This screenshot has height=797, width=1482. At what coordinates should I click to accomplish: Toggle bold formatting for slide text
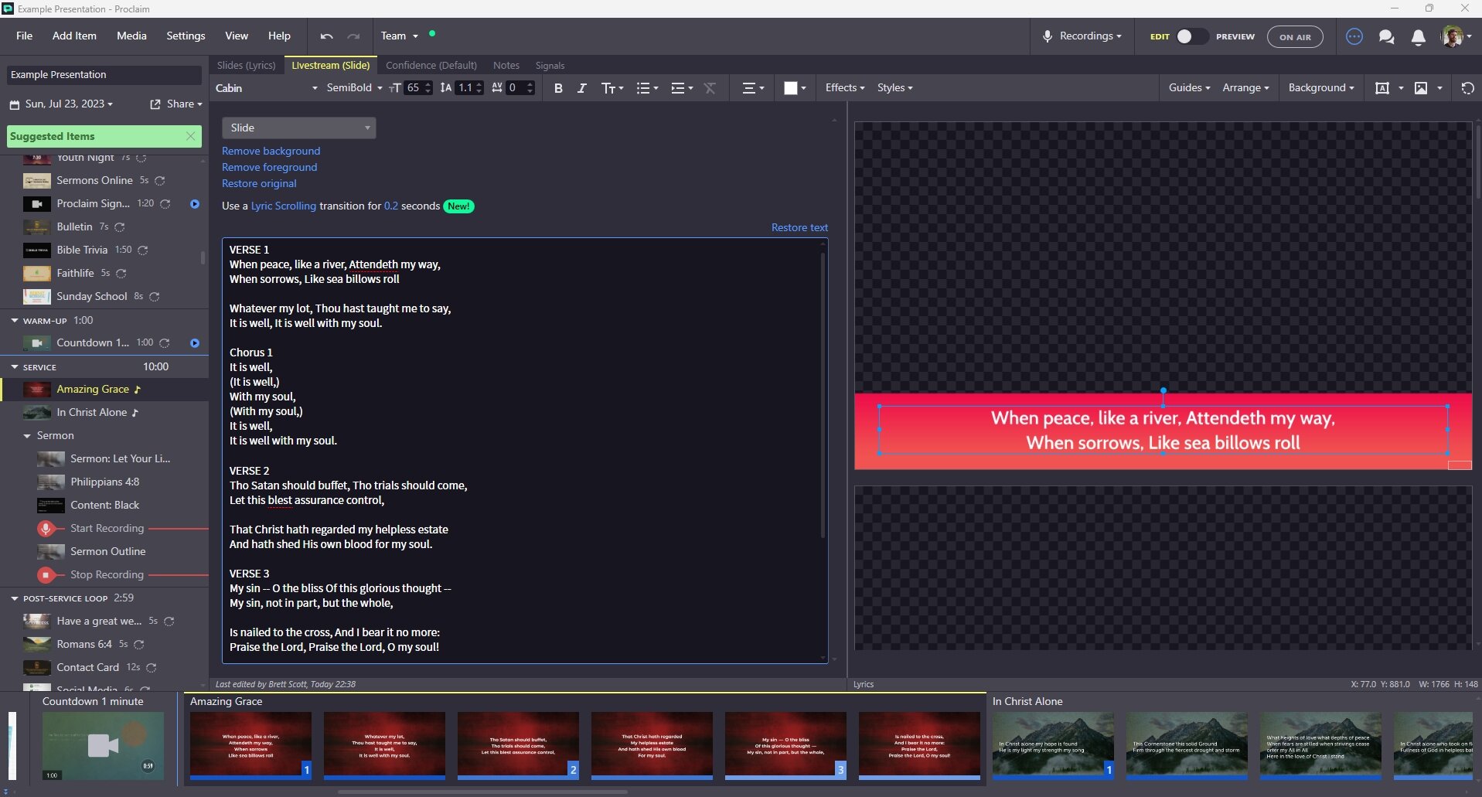[558, 88]
